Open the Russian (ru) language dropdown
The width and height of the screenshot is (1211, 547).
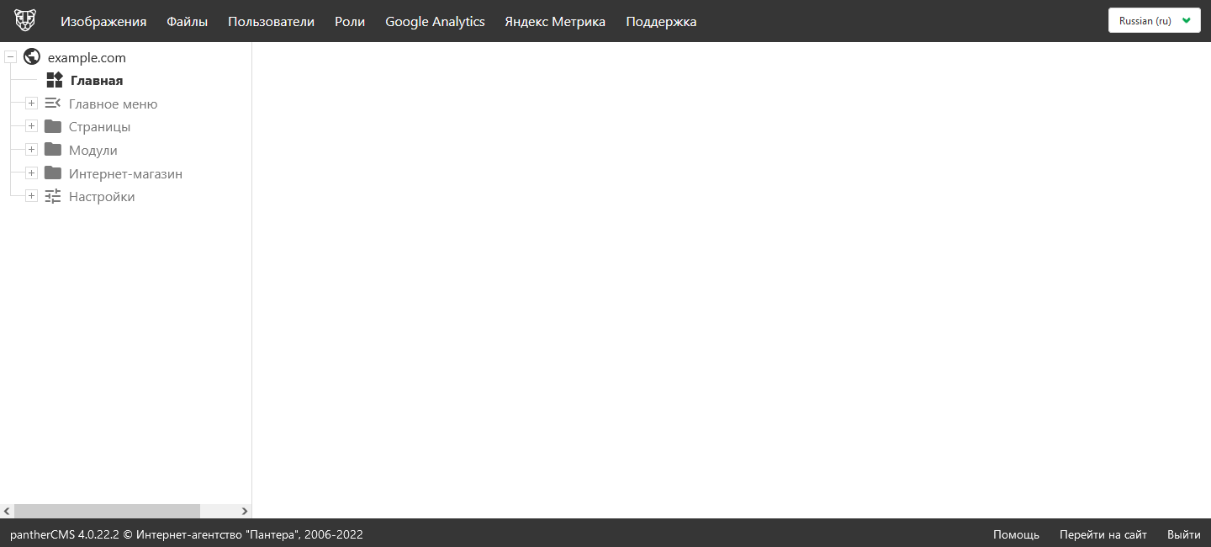tap(1154, 21)
